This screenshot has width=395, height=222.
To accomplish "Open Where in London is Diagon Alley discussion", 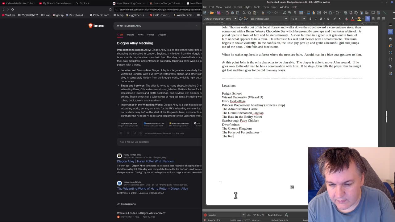I will 141,213.
